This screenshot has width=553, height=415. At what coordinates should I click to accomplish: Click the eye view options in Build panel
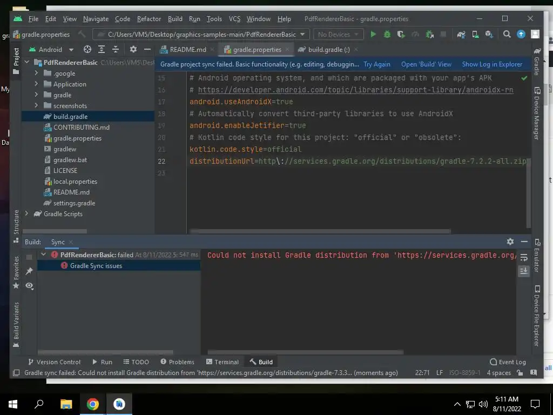pyautogui.click(x=29, y=285)
